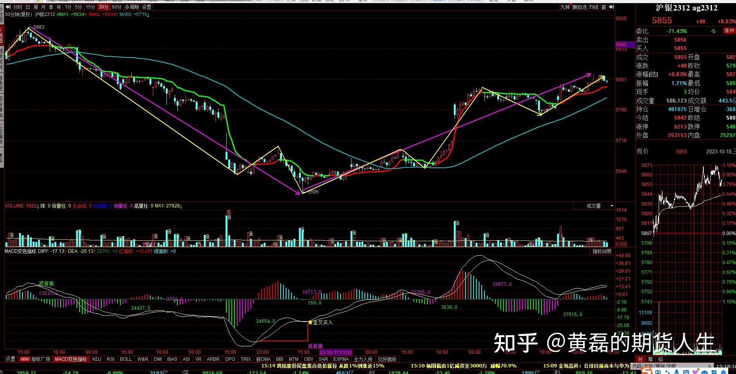
Task: Switch indicator to BBI
Action: point(280,359)
